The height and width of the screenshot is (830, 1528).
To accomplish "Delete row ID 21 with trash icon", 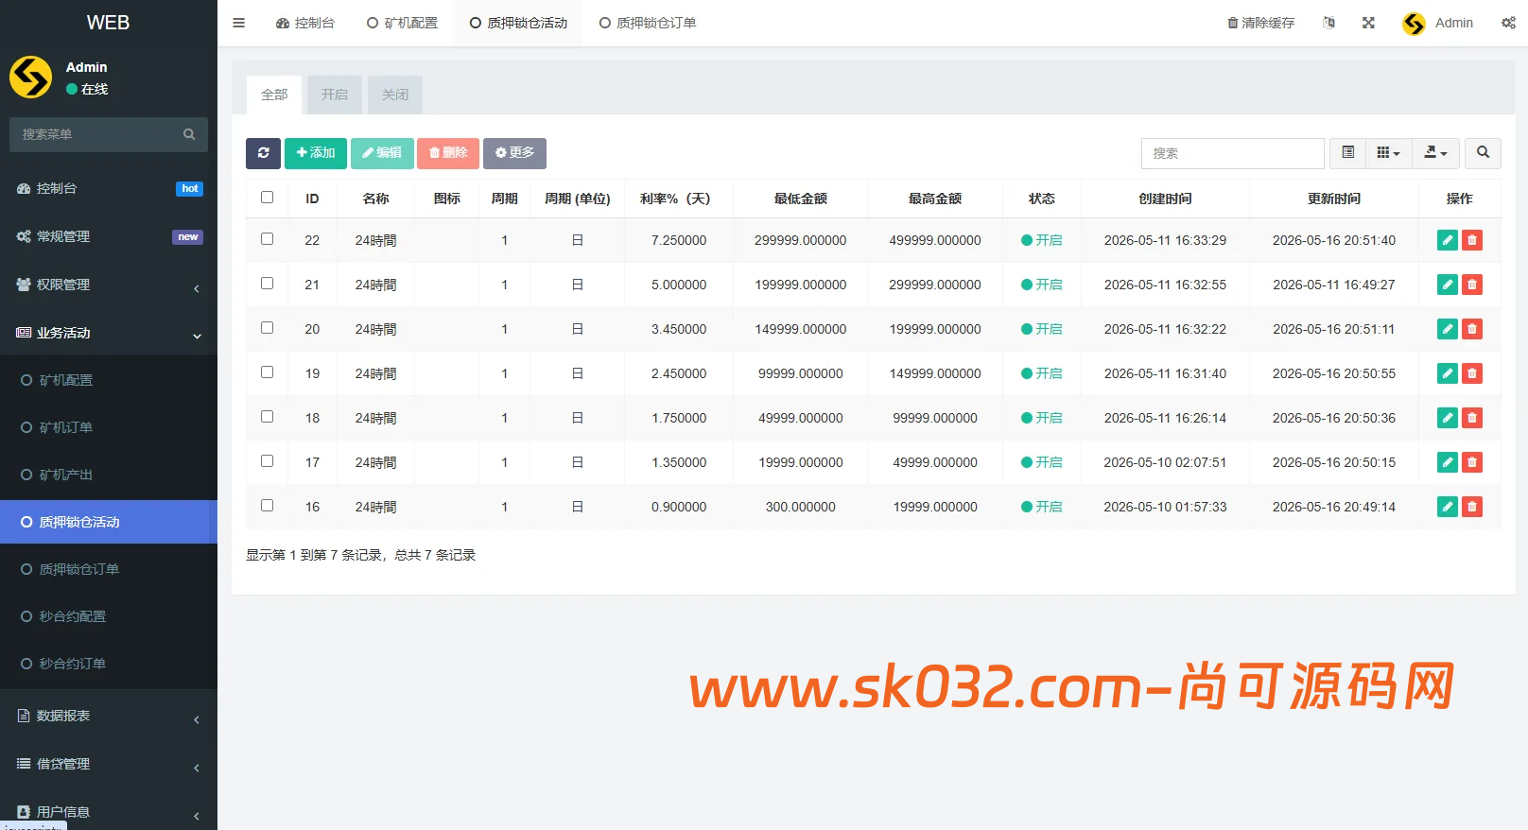I will pyautogui.click(x=1472, y=285).
